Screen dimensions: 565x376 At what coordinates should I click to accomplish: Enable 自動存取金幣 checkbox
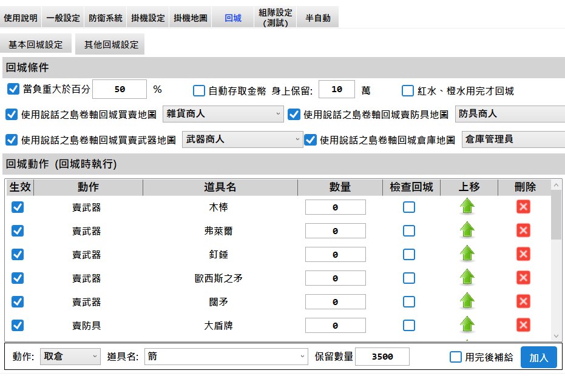point(198,91)
